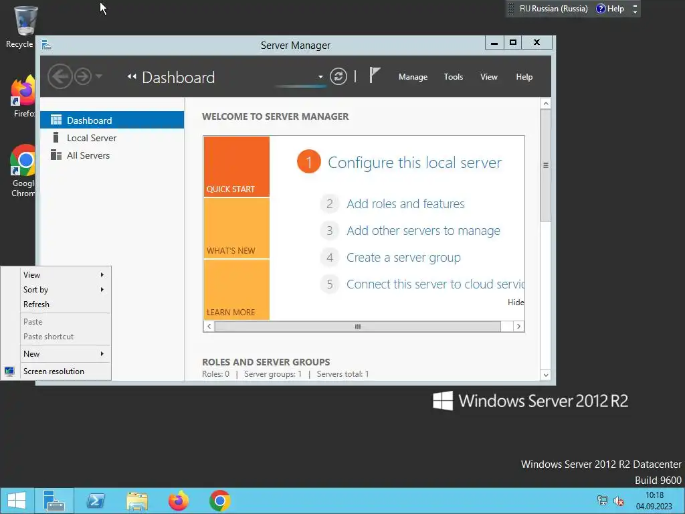Open the WHAT'S NEW tile
The image size is (685, 514).
click(x=236, y=228)
